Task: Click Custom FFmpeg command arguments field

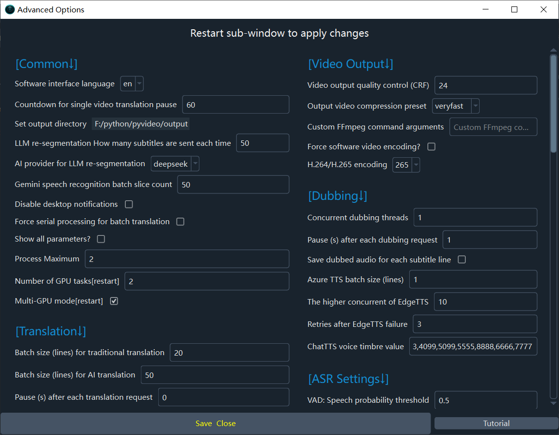Action: (x=493, y=127)
